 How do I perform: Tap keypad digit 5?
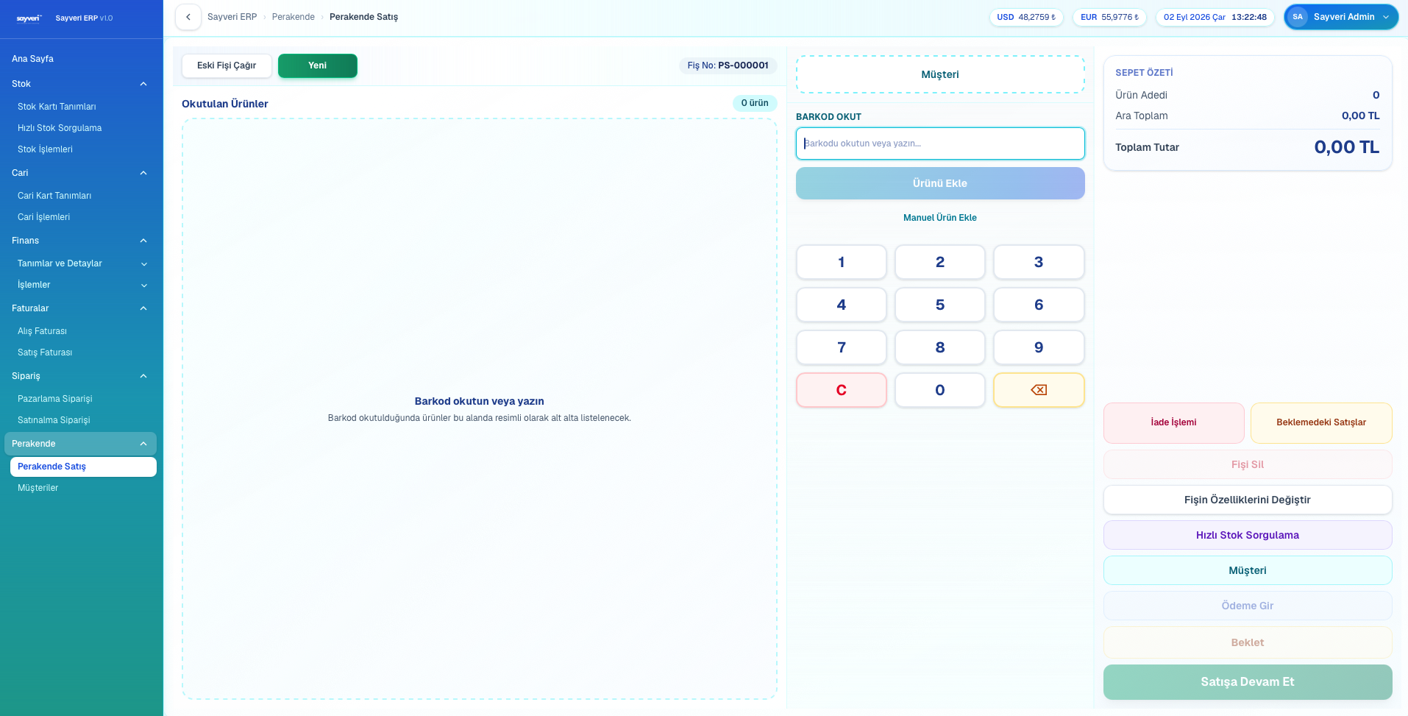pos(940,305)
